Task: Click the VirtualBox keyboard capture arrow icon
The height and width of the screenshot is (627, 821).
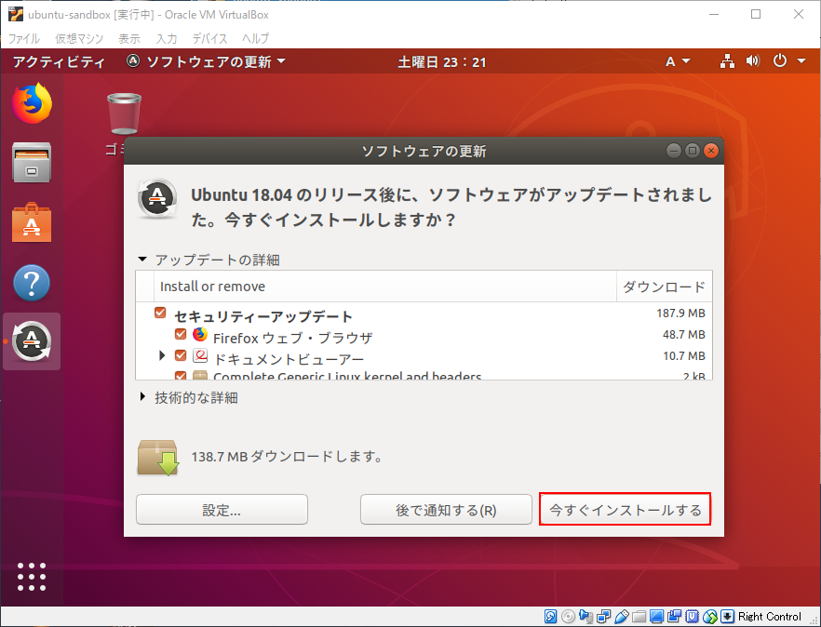Action: [727, 617]
